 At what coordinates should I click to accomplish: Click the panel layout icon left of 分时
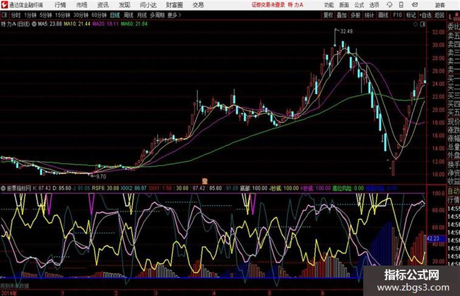[x=4, y=15]
